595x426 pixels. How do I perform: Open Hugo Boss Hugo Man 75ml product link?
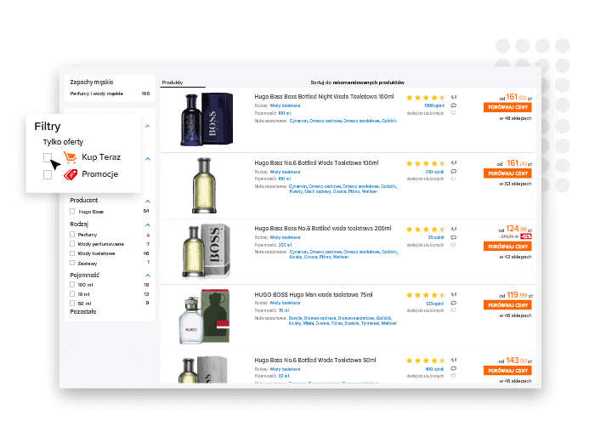pyautogui.click(x=314, y=295)
